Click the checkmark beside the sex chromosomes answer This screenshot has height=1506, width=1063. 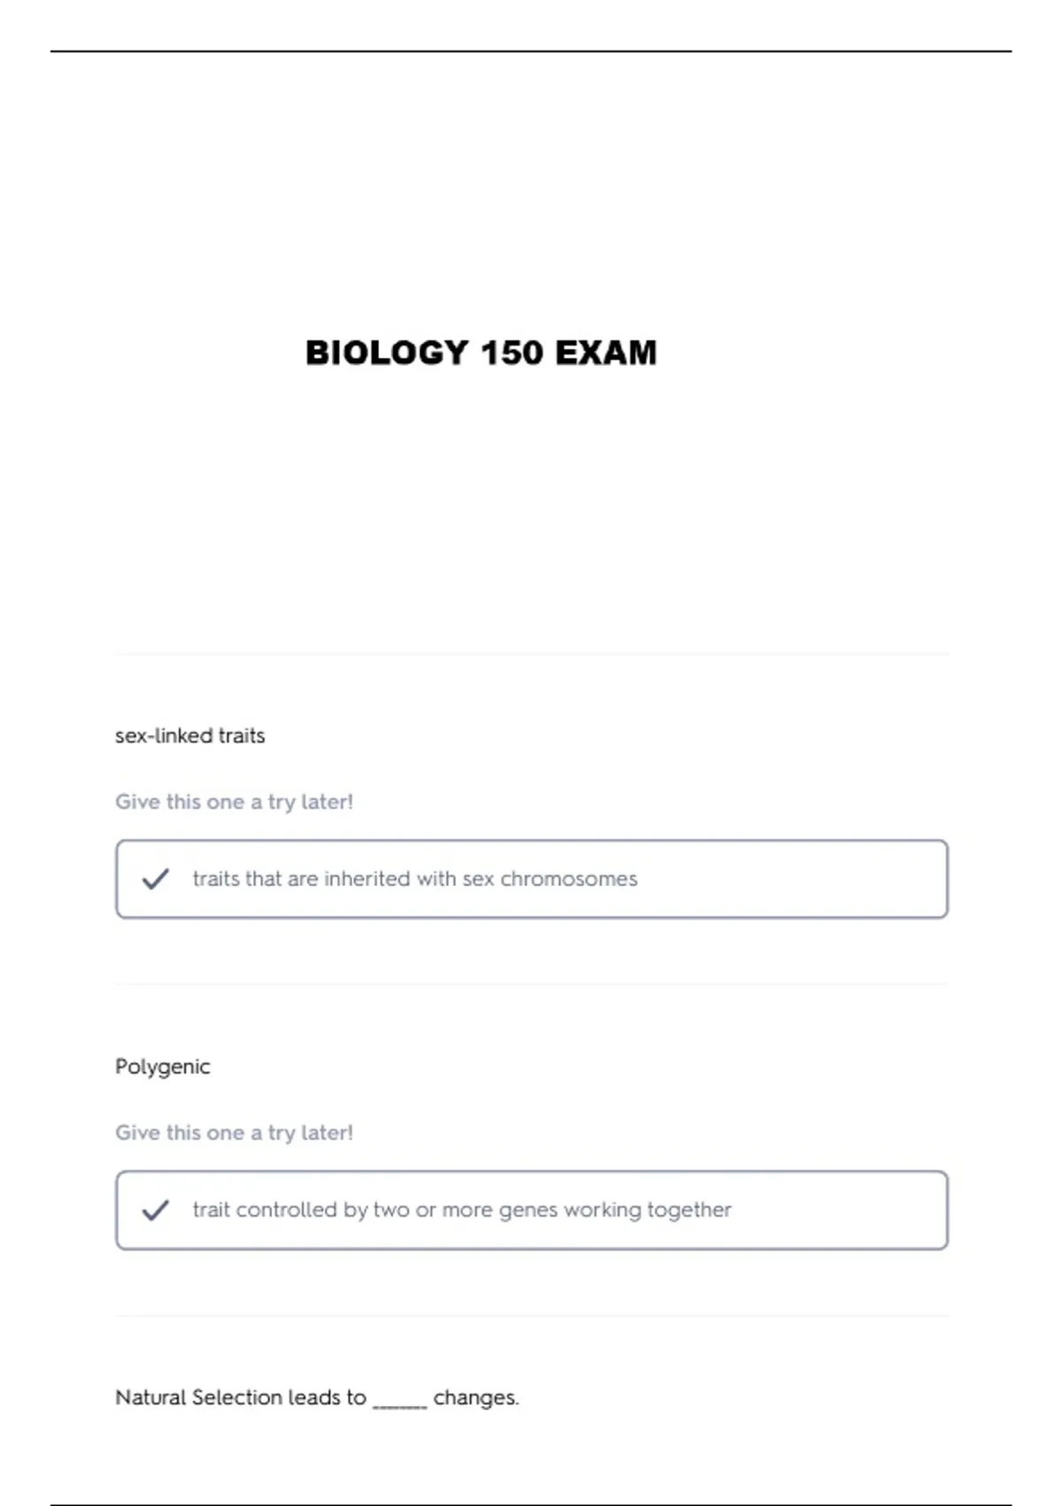155,879
